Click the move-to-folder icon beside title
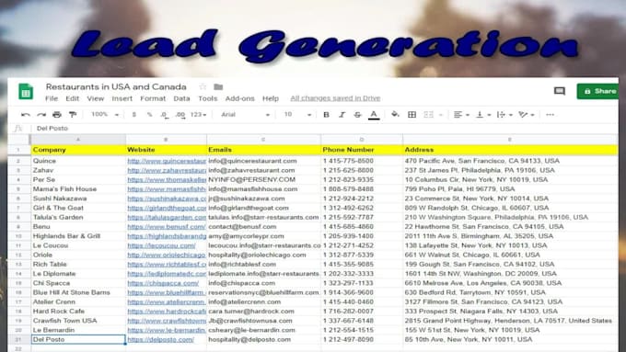The height and width of the screenshot is (352, 626). (x=218, y=87)
